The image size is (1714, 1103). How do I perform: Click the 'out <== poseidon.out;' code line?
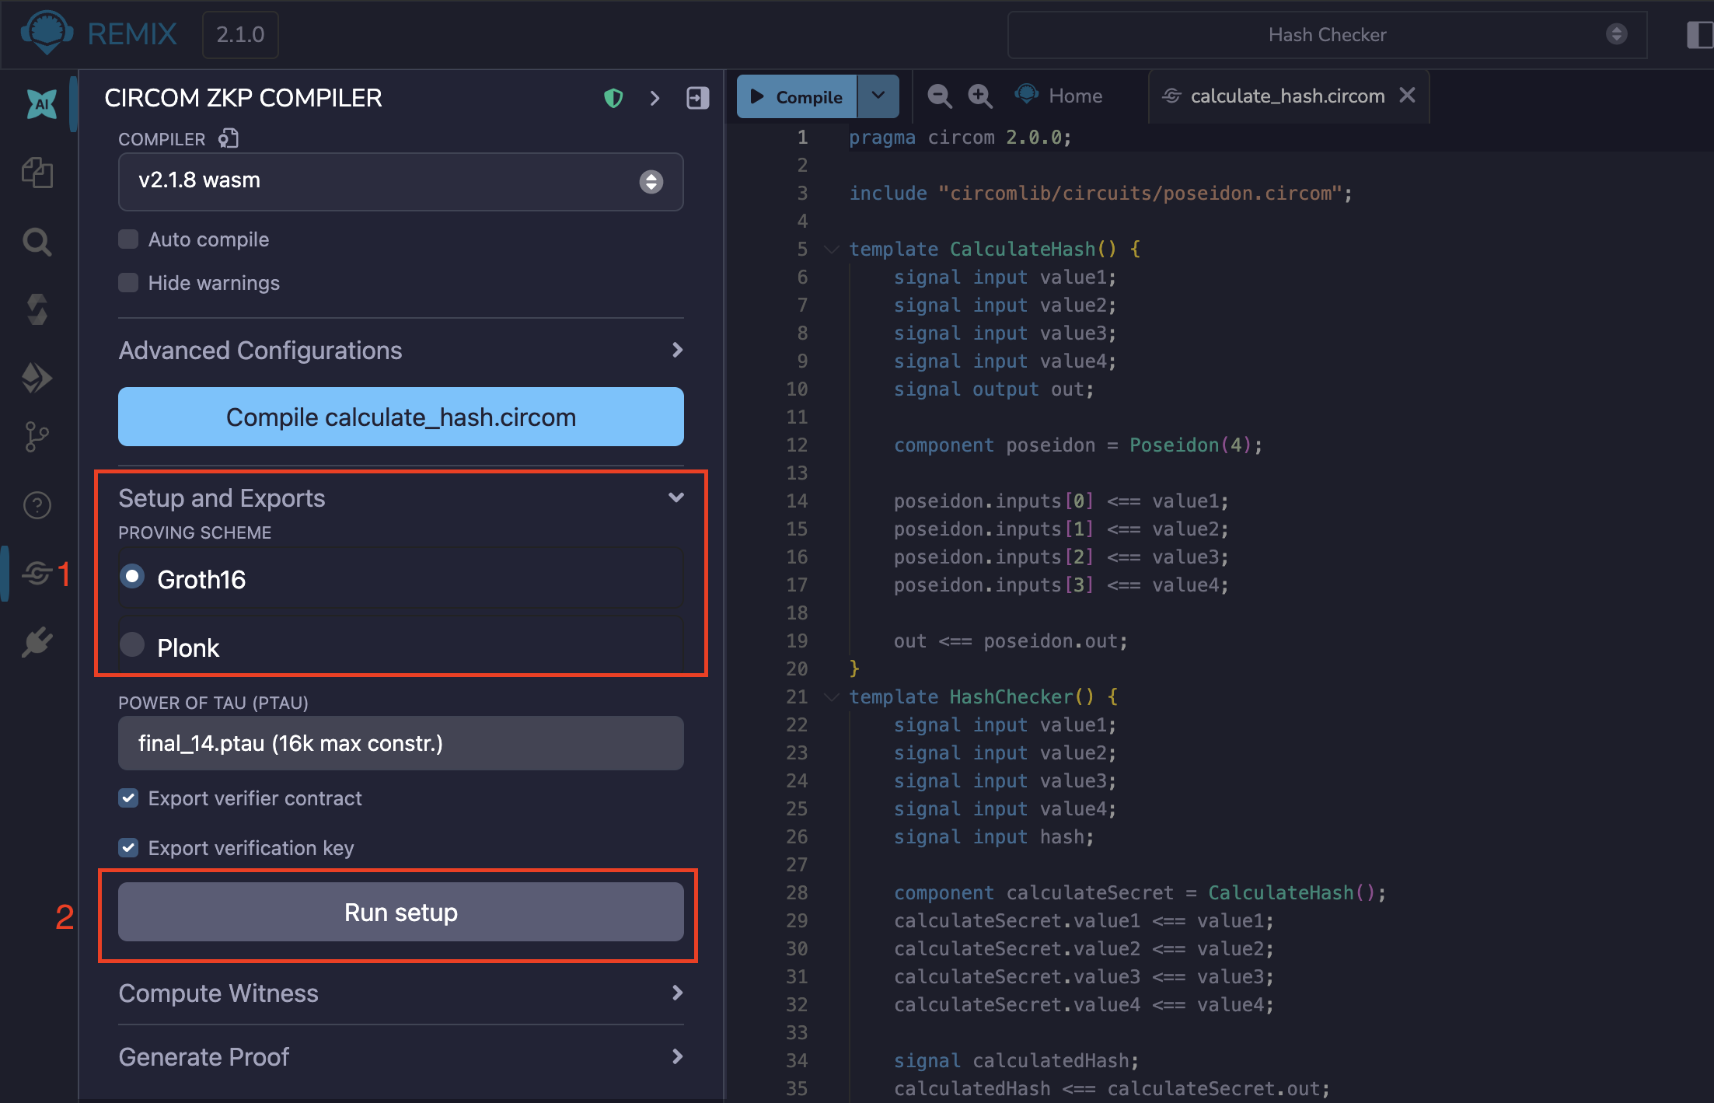tap(1011, 641)
